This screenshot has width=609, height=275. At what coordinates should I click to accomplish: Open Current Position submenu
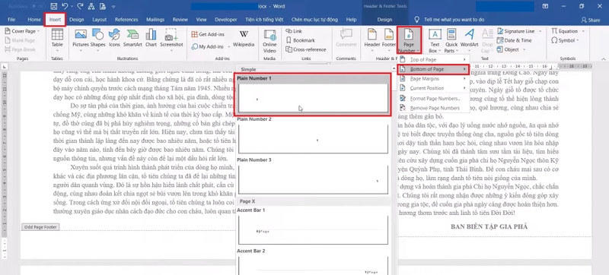coord(433,88)
